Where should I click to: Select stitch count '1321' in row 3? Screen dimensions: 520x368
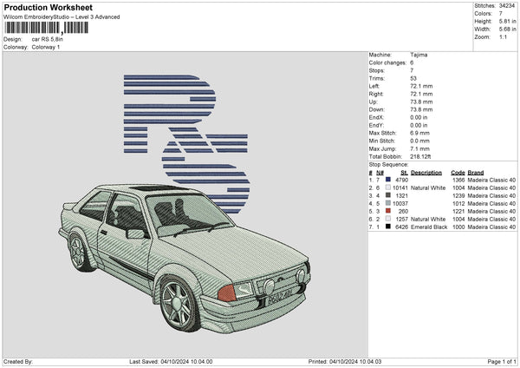pyautogui.click(x=402, y=195)
